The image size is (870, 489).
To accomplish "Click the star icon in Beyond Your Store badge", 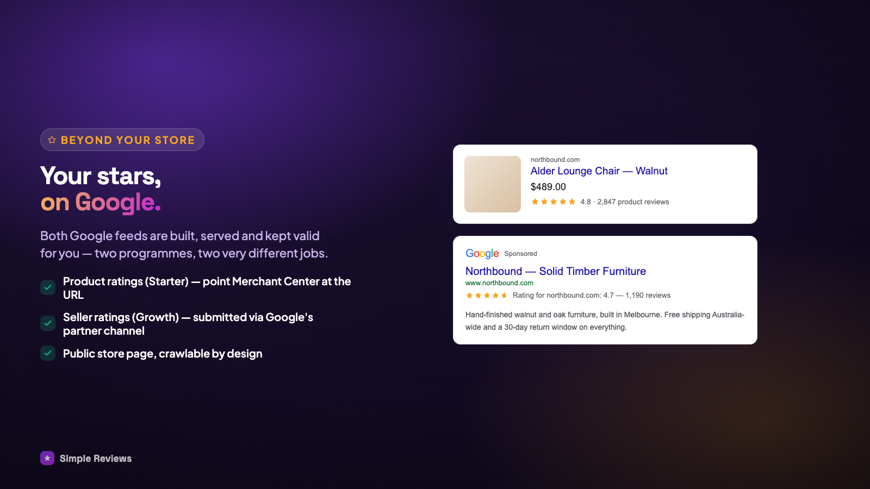I will [52, 140].
